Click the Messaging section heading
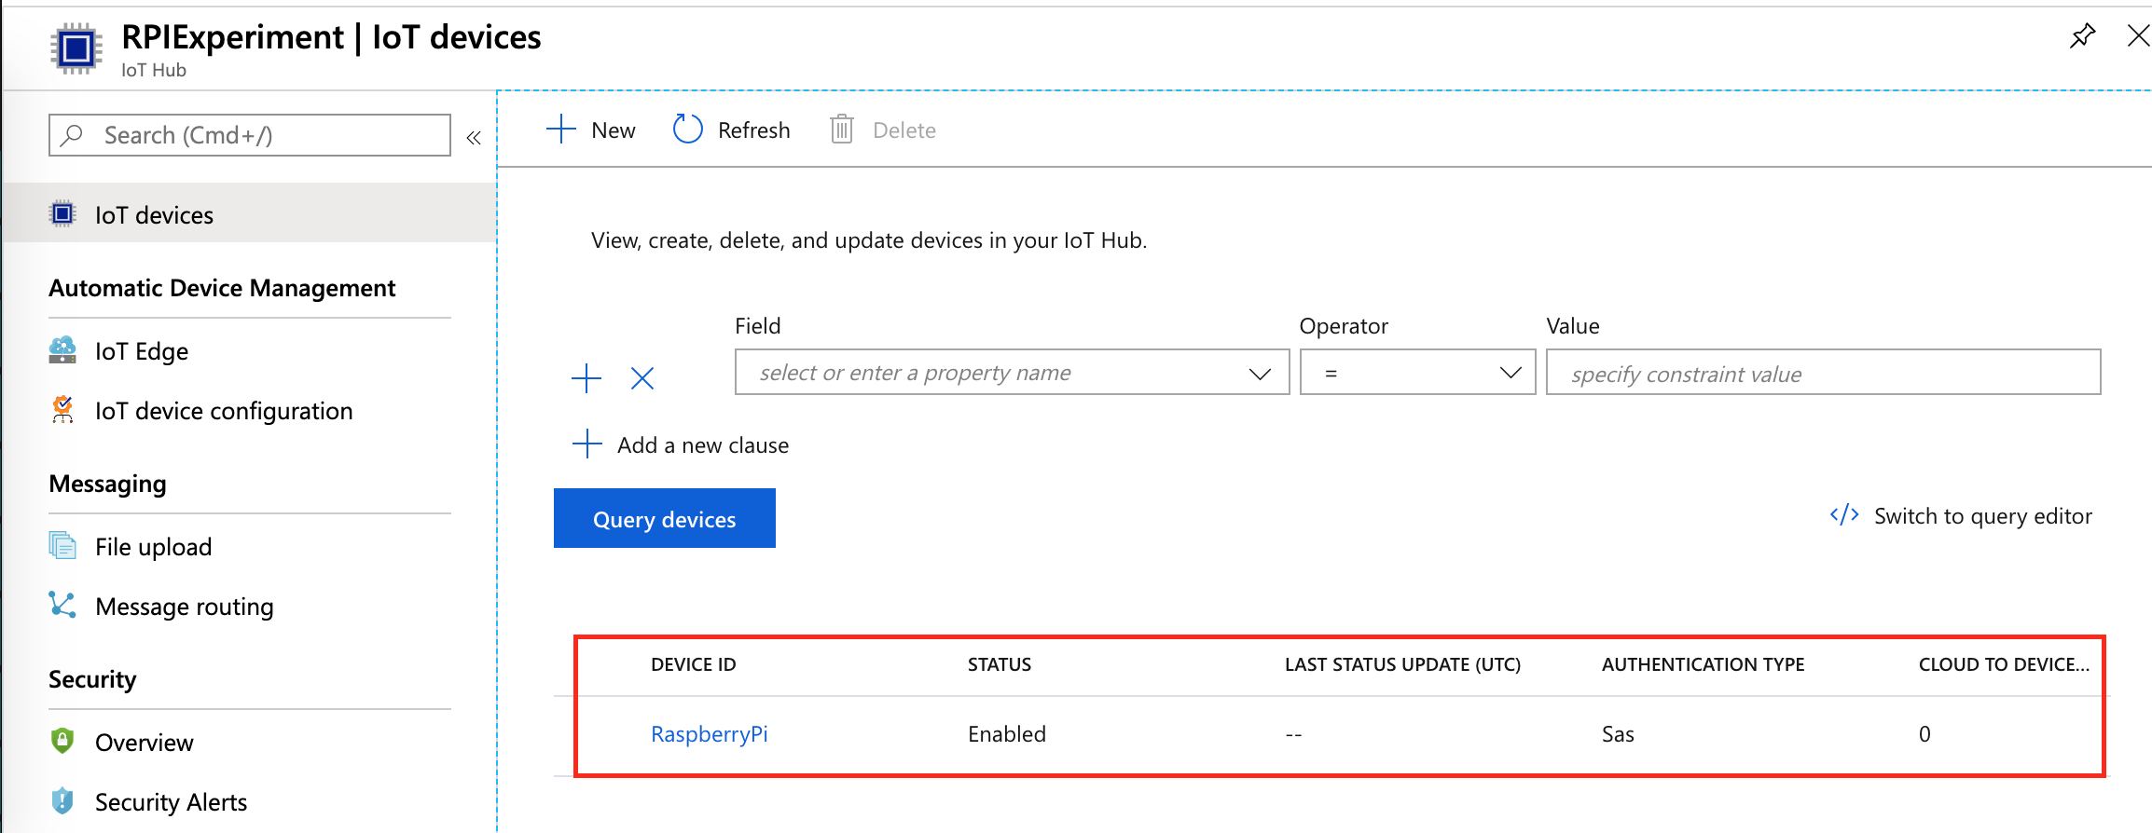Viewport: 2152px width, 833px height. (x=107, y=484)
